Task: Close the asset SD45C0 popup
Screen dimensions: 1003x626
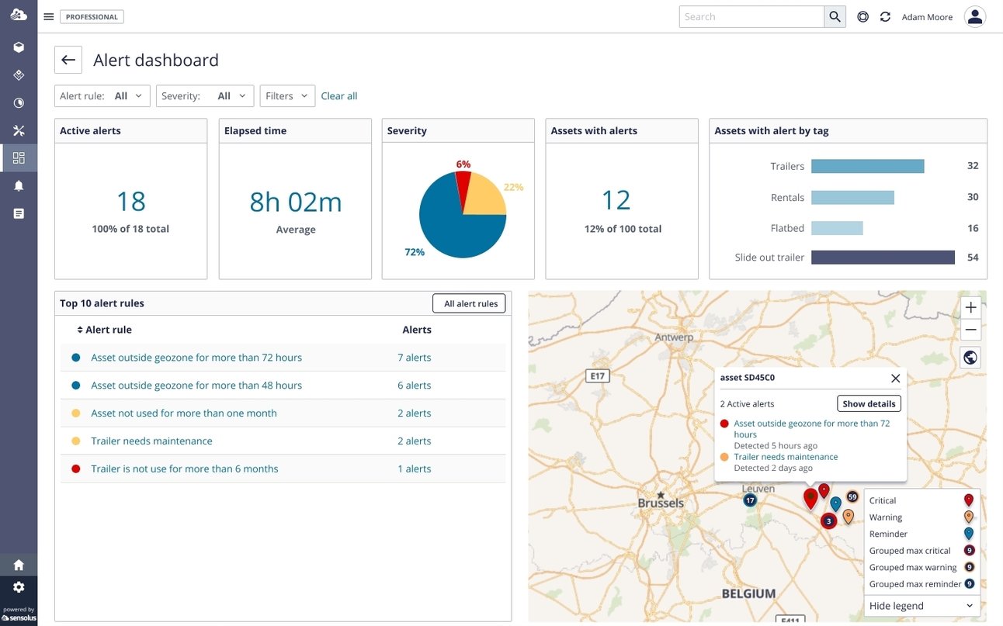Action: click(895, 378)
